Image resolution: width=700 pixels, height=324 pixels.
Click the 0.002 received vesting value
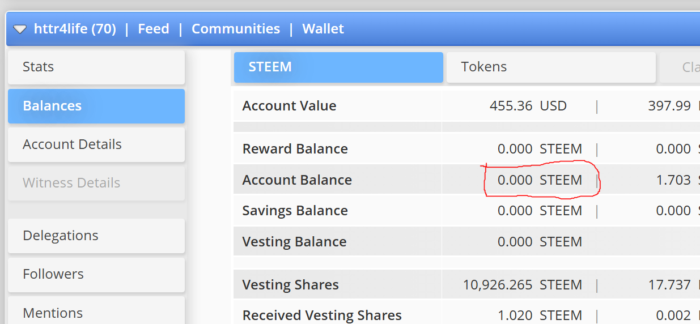pos(673,316)
